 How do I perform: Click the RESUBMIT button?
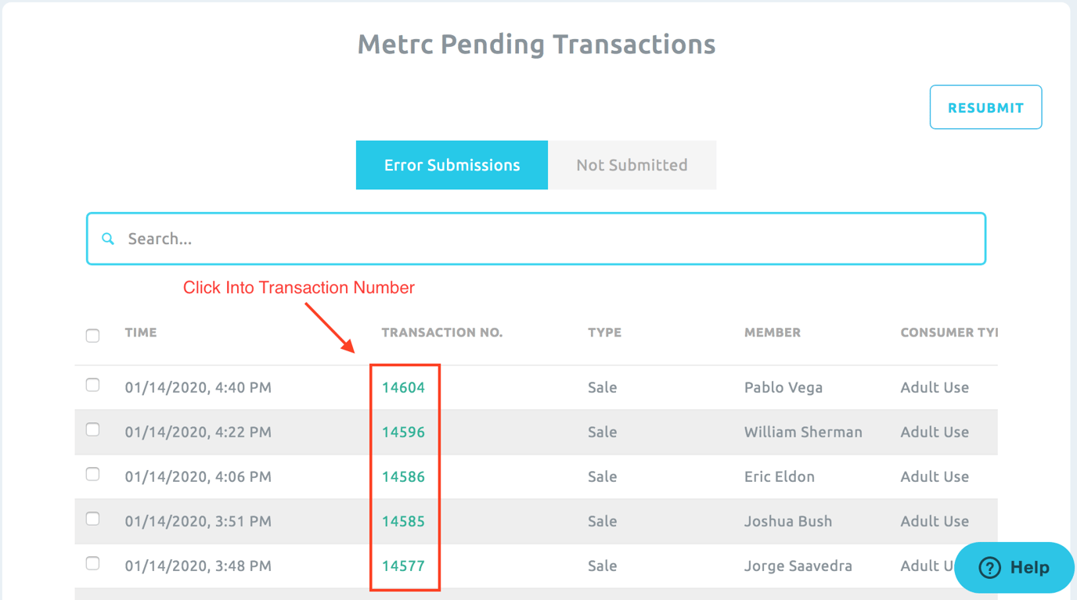coord(985,107)
